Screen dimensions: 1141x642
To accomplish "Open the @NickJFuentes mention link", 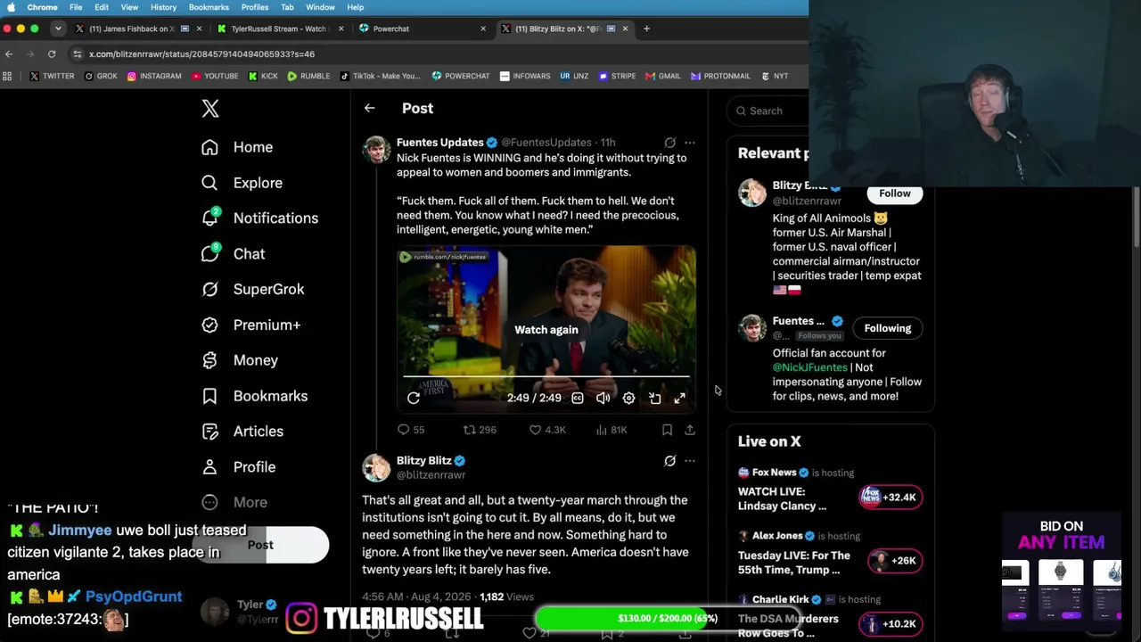I will (x=810, y=367).
